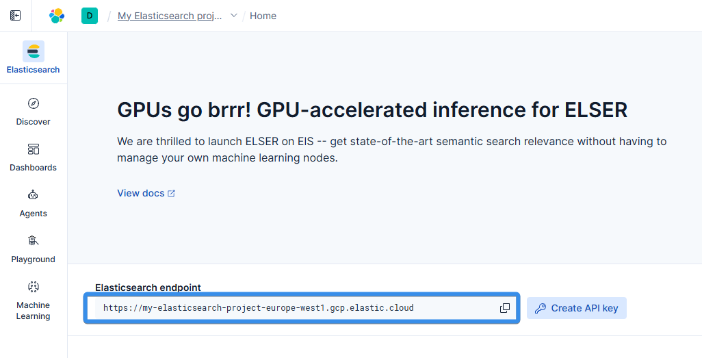Click the Create API key button
702x358 pixels.
[577, 308]
